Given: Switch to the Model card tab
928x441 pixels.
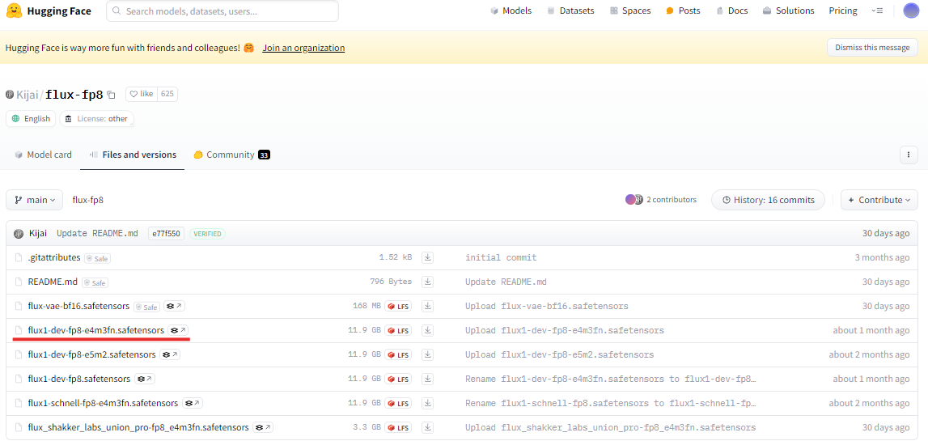Looking at the screenshot, I should (43, 155).
